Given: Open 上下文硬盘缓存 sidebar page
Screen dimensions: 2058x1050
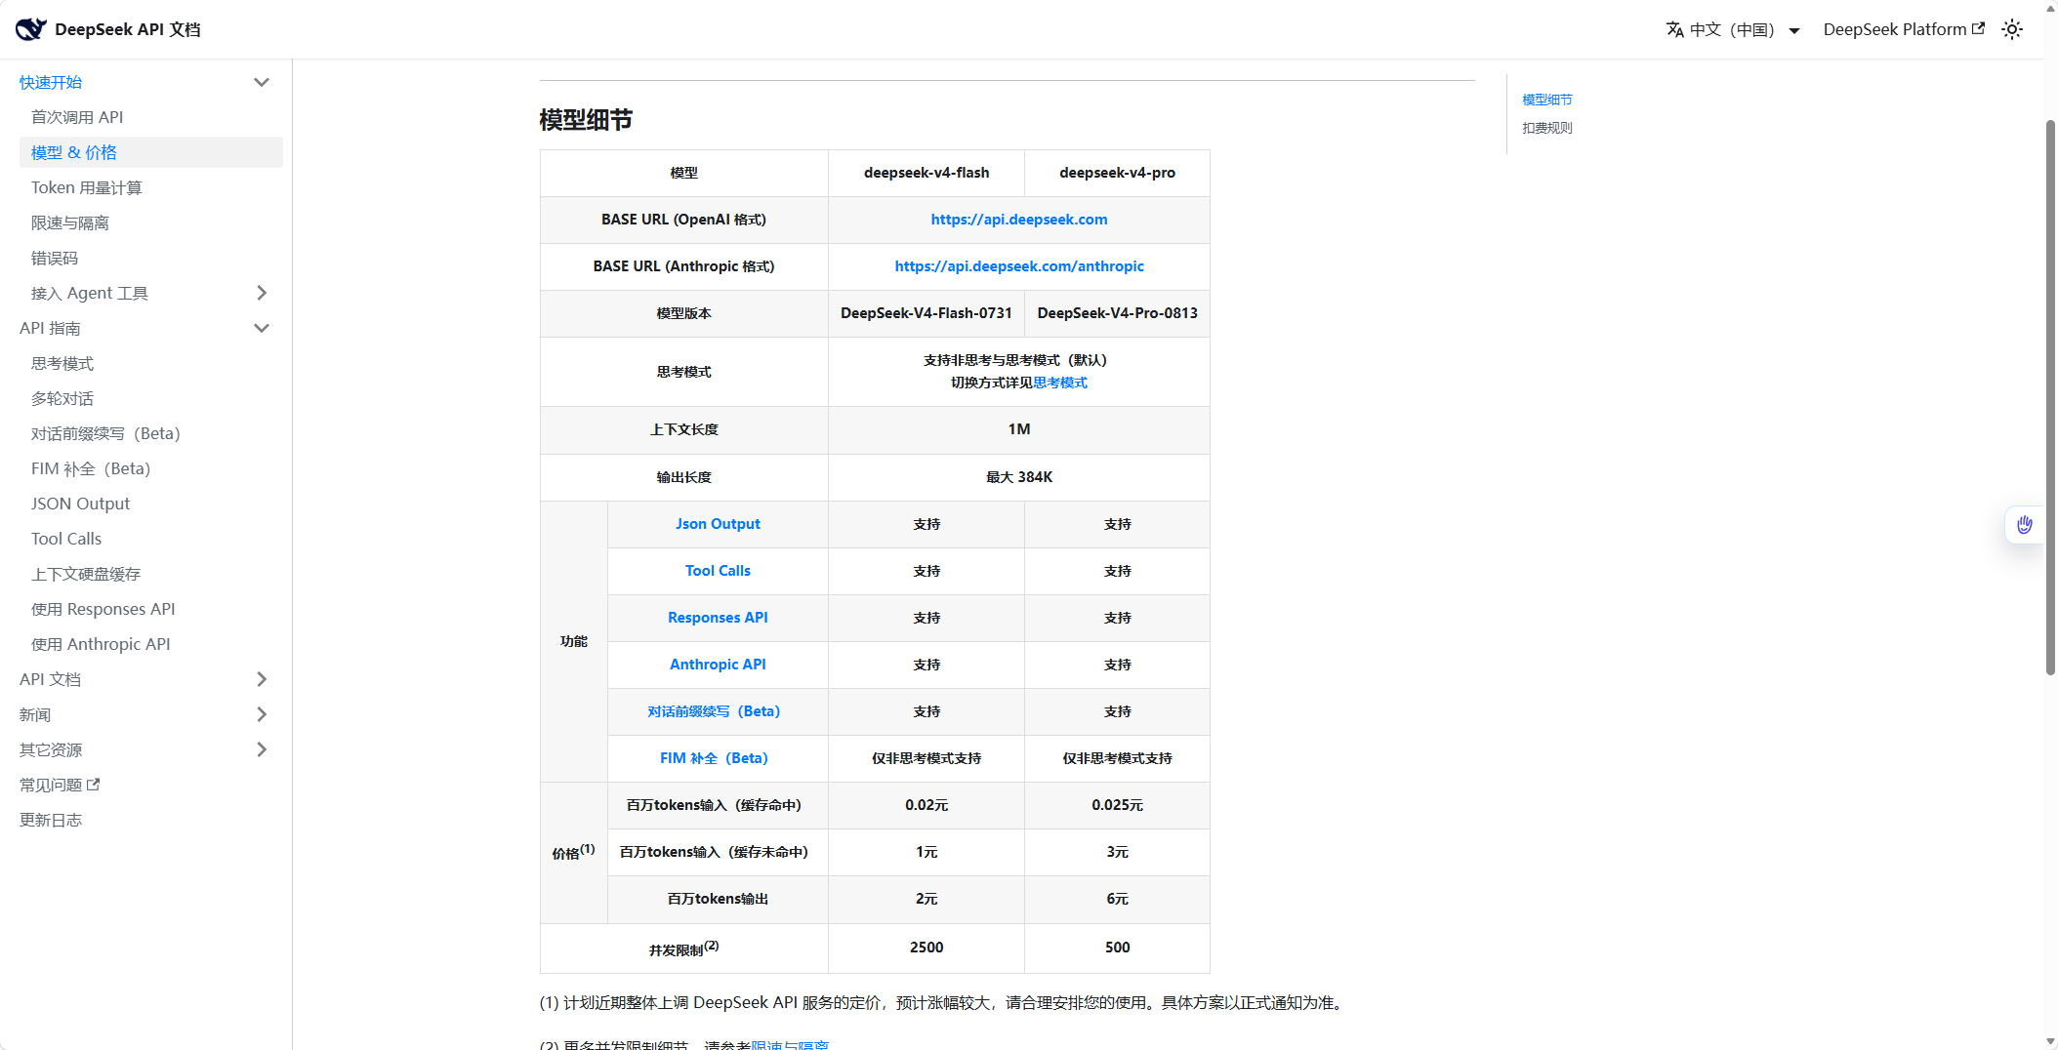Looking at the screenshot, I should 151,574.
